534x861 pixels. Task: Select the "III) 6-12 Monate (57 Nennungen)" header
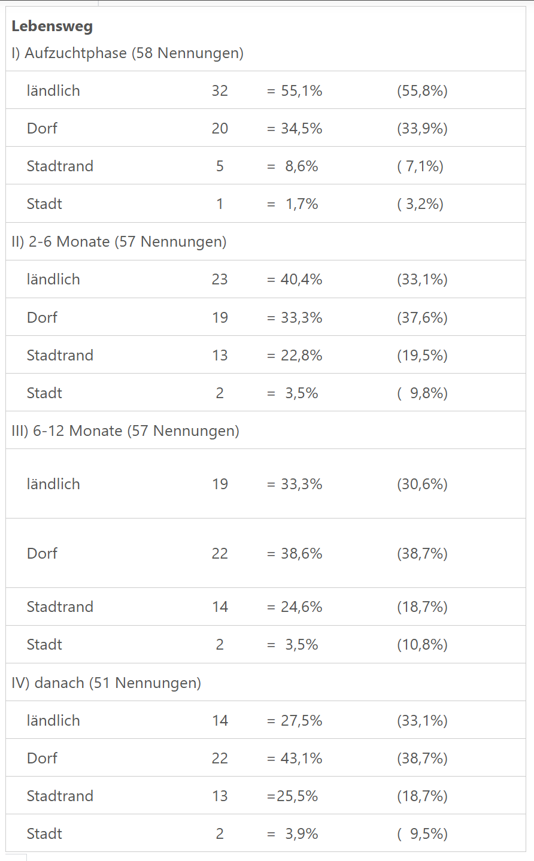[126, 431]
